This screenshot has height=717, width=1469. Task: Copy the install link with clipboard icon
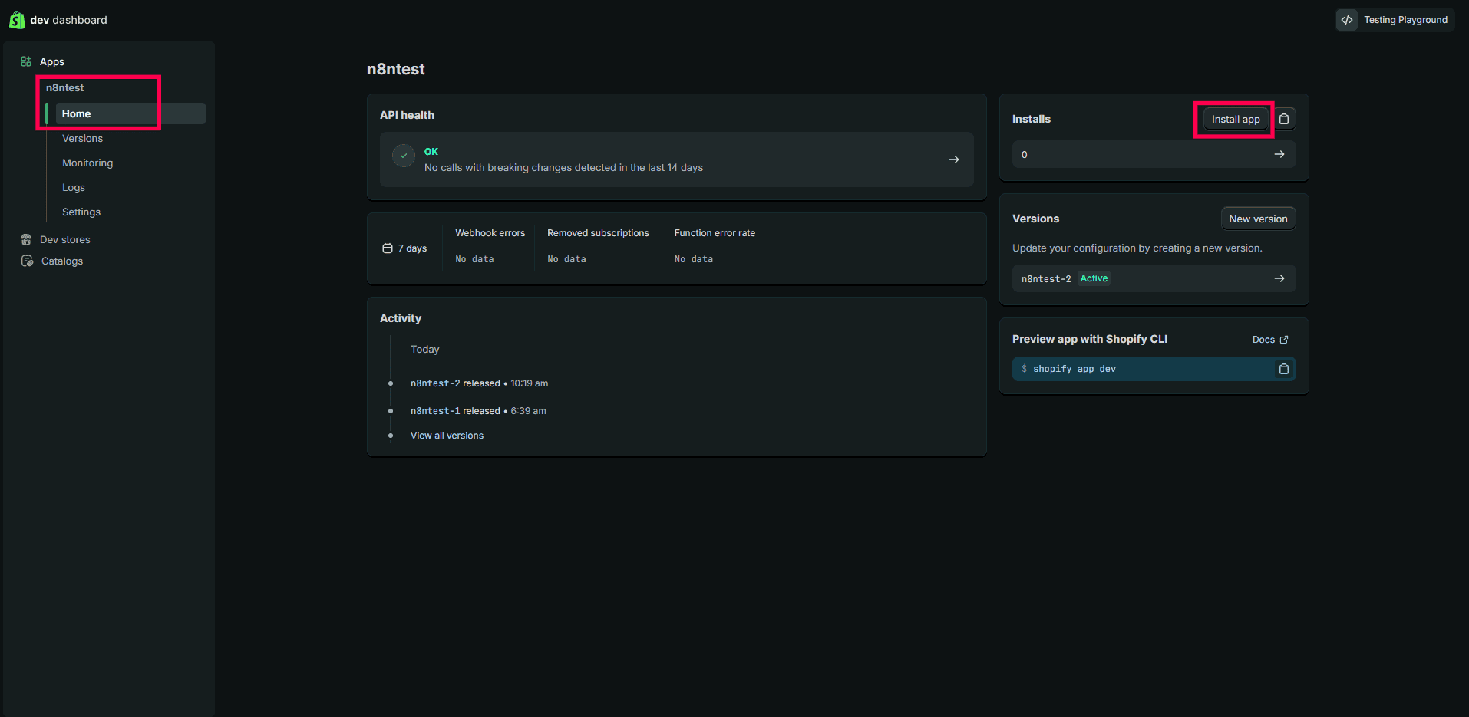pos(1284,119)
